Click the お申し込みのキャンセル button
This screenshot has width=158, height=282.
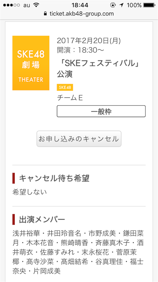pos(79,139)
